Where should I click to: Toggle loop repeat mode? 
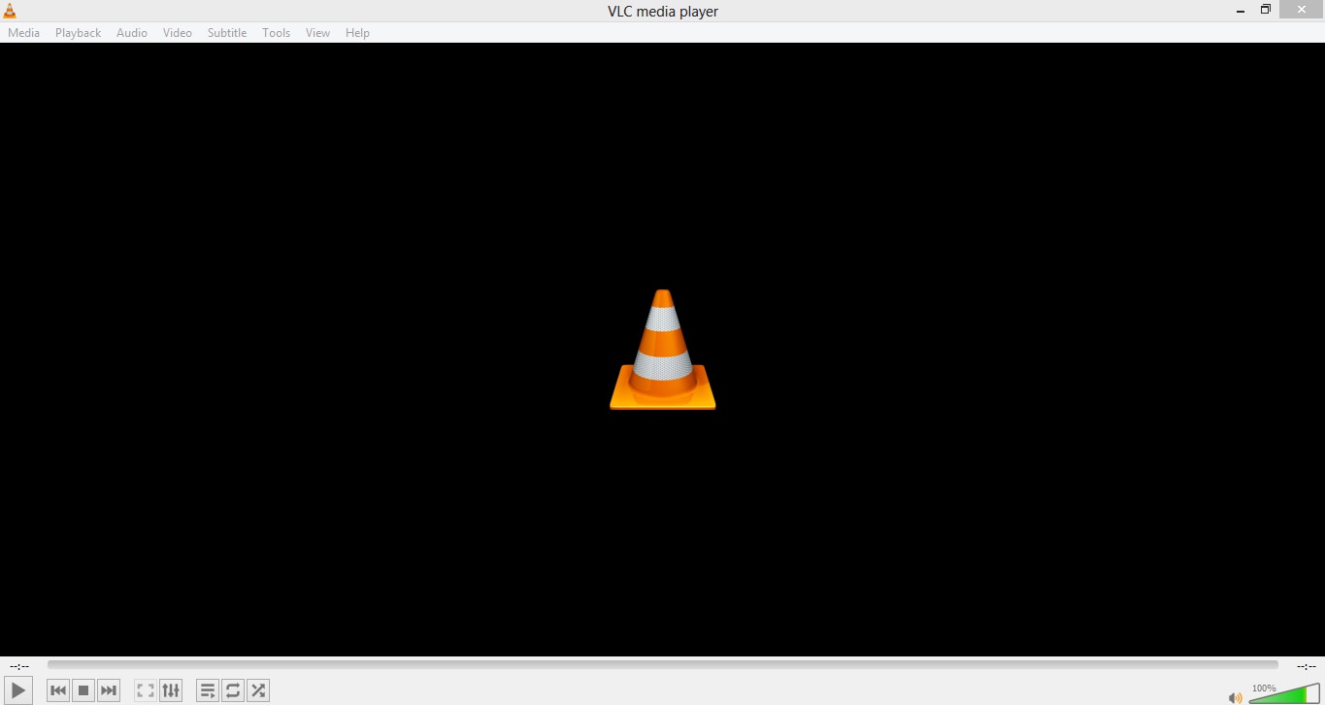(233, 690)
